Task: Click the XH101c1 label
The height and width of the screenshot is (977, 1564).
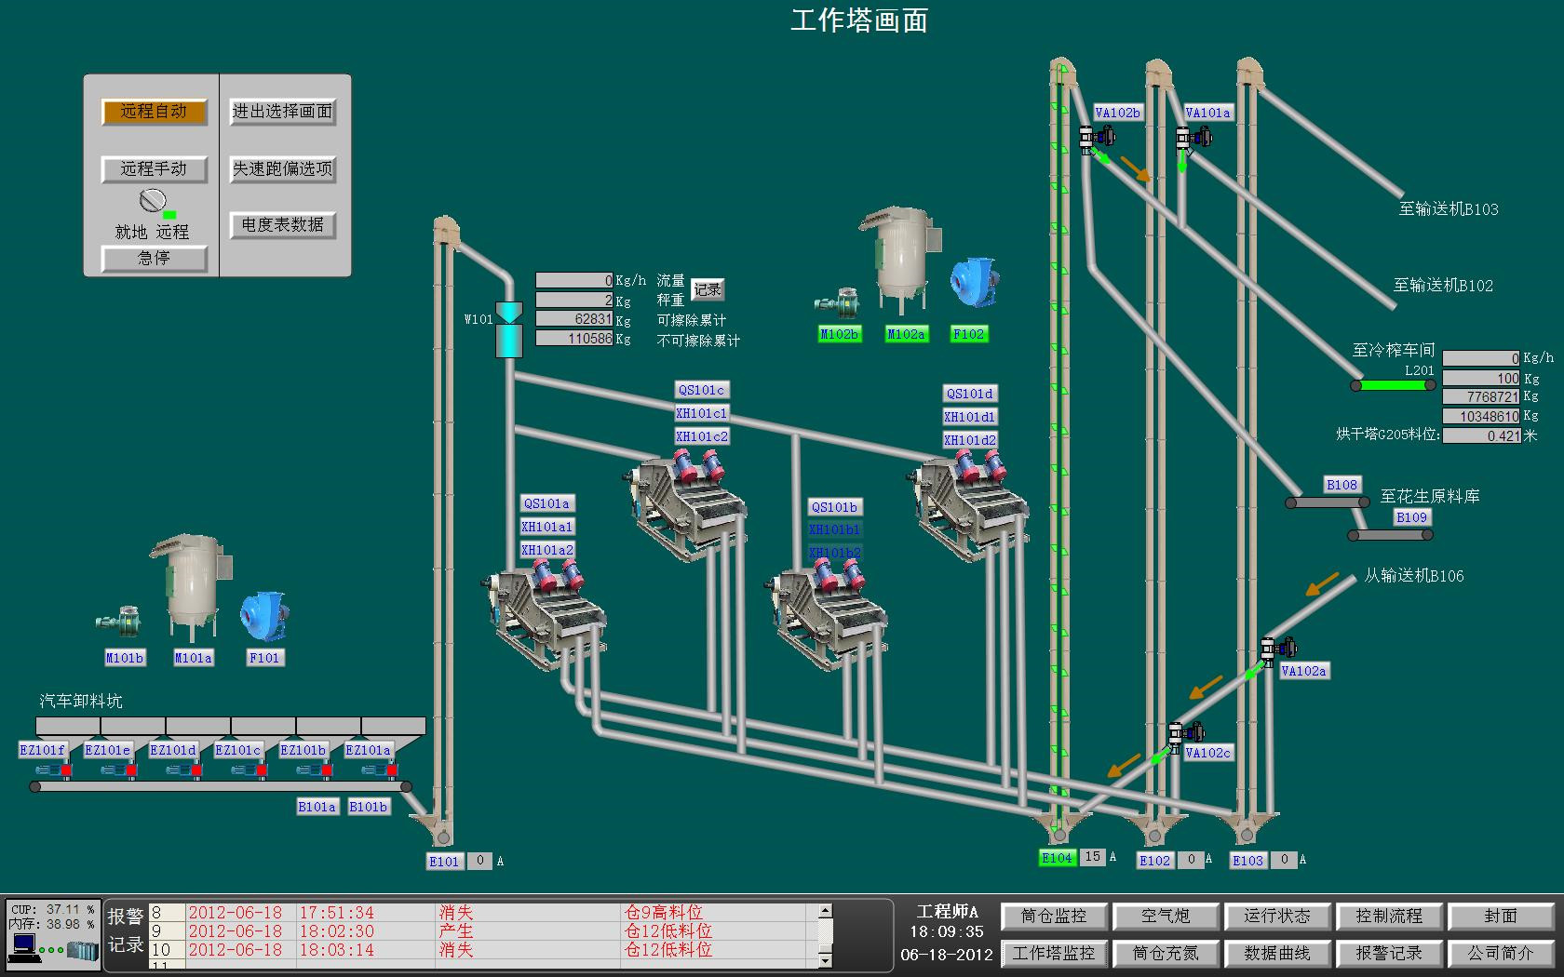Action: [x=702, y=413]
